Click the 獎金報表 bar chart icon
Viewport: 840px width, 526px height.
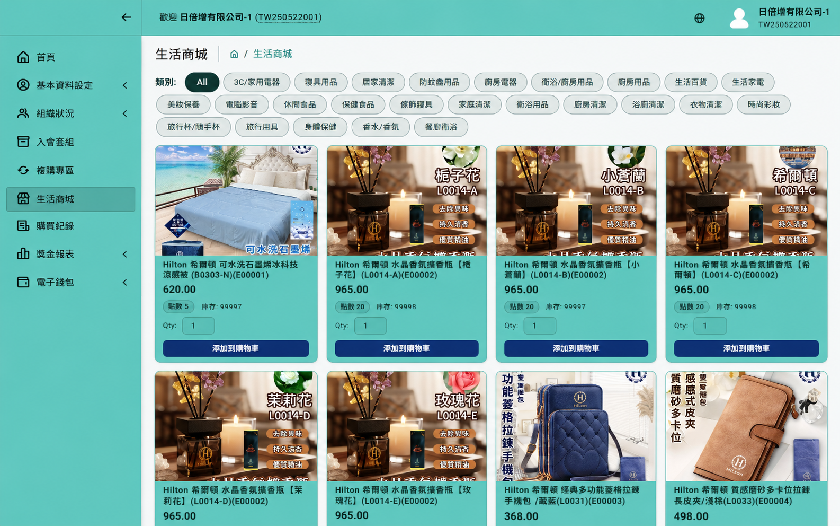pos(23,254)
